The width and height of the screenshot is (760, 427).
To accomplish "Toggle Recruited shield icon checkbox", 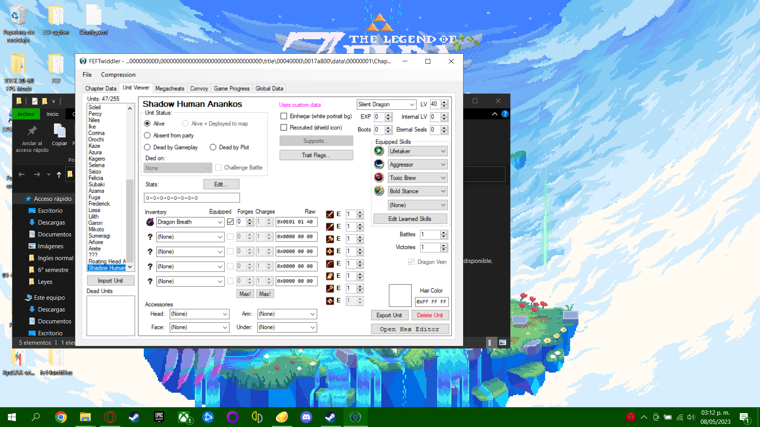I will pyautogui.click(x=284, y=128).
